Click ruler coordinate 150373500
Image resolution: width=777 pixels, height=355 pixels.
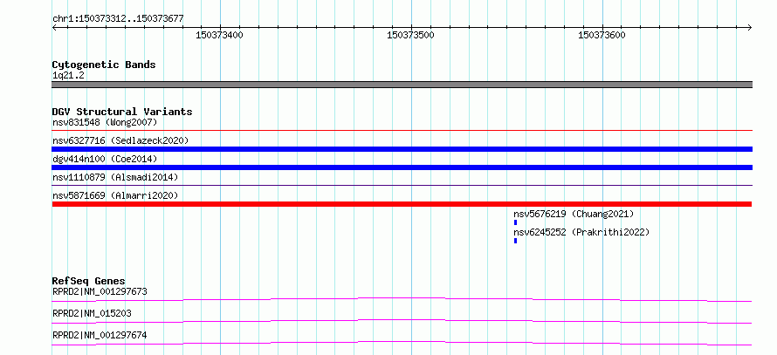pyautogui.click(x=411, y=35)
